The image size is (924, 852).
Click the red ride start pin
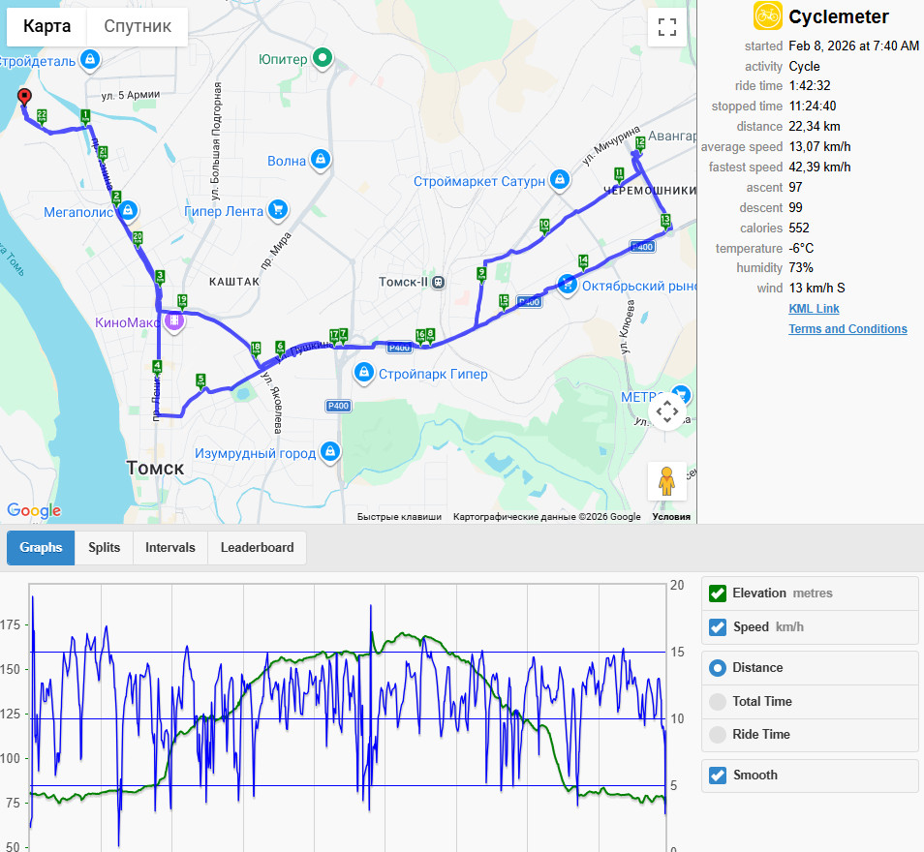click(x=24, y=97)
